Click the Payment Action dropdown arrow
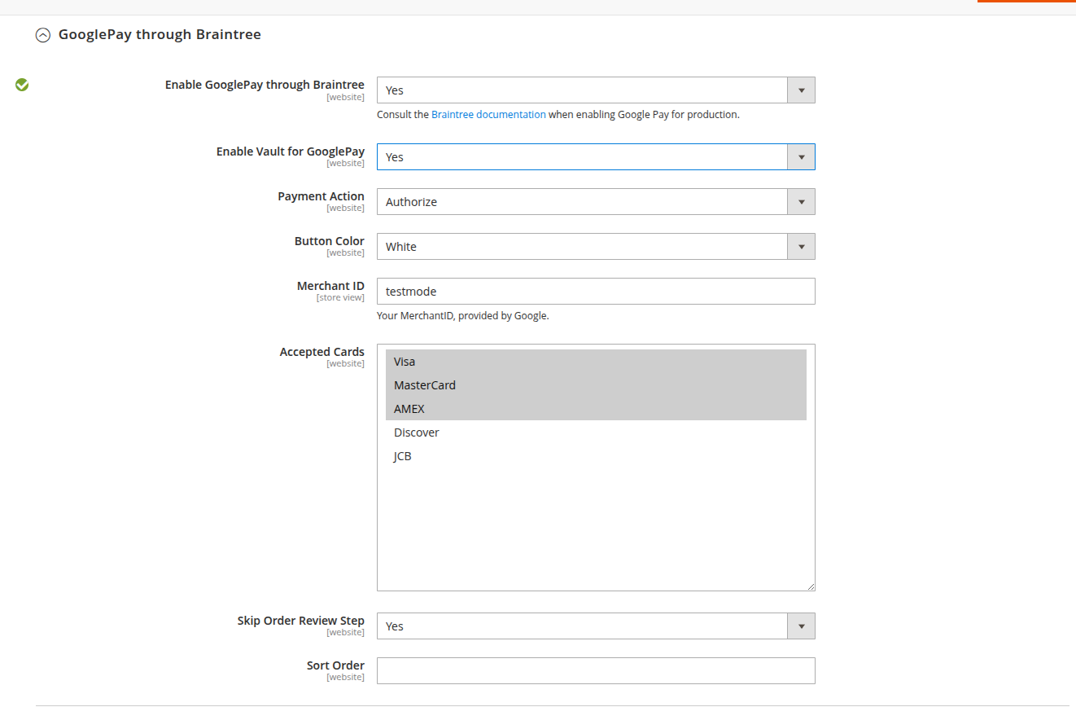 click(x=801, y=202)
